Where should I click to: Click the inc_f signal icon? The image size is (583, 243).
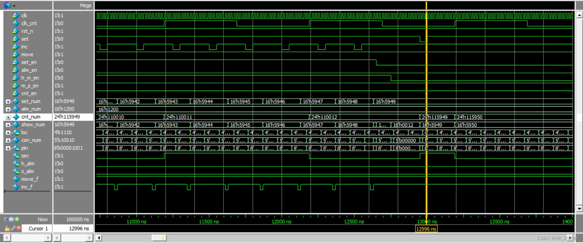pyautogui.click(x=16, y=187)
